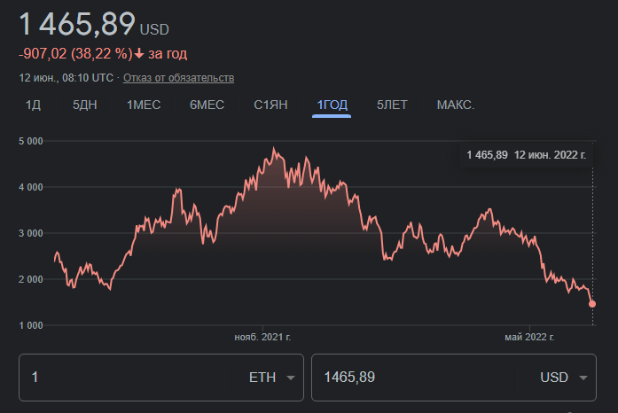Click the active 1ГОД tab
The height and width of the screenshot is (413, 618).
(x=332, y=105)
